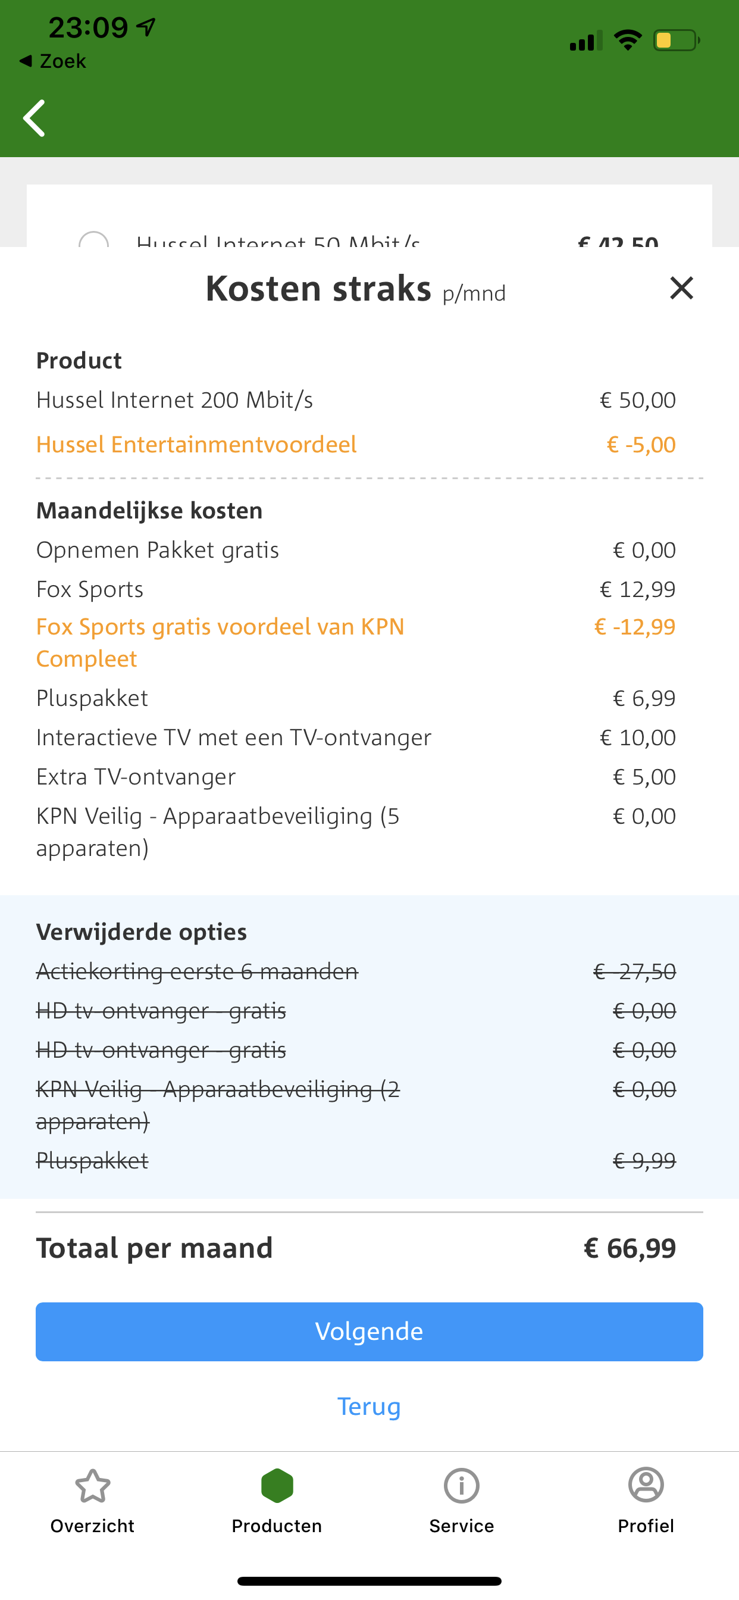Tap the Terug link
This screenshot has height=1600, width=739.
tap(369, 1406)
